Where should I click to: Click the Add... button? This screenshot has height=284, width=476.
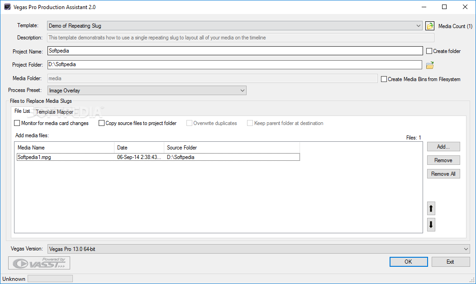coord(443,147)
